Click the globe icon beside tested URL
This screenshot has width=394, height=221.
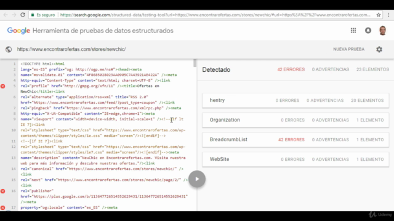[x=9, y=49]
